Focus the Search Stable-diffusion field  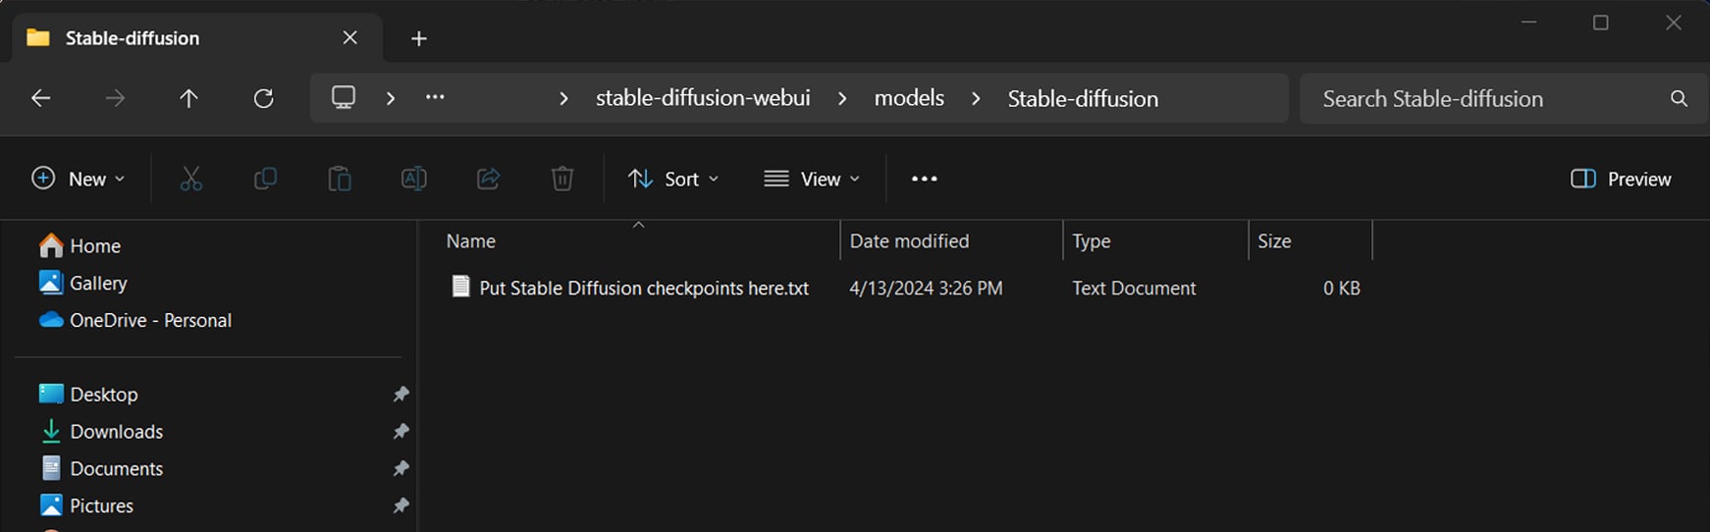pos(1503,98)
